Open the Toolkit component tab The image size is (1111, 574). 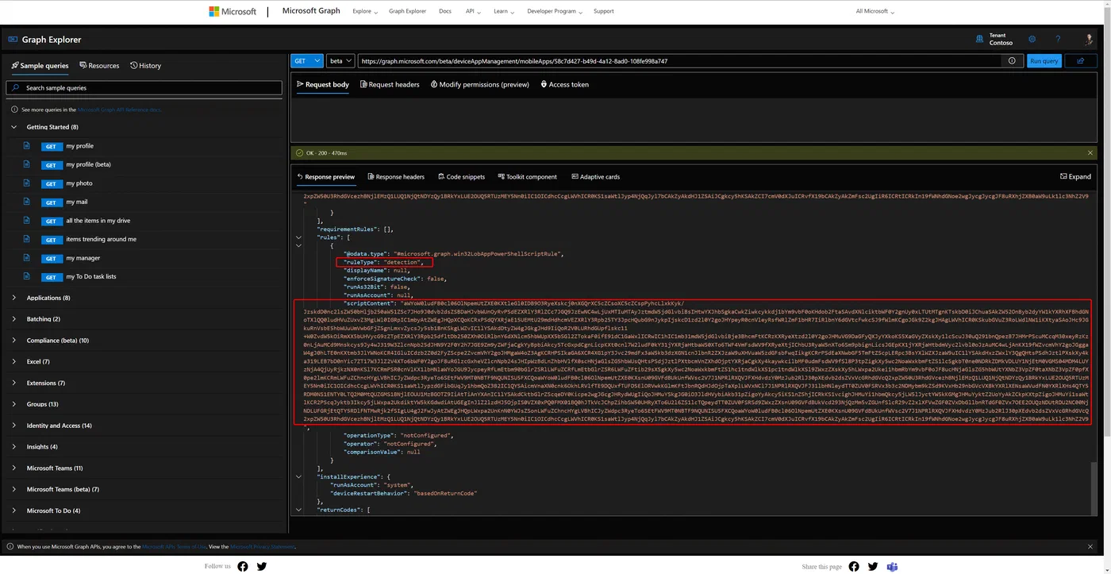(527, 176)
